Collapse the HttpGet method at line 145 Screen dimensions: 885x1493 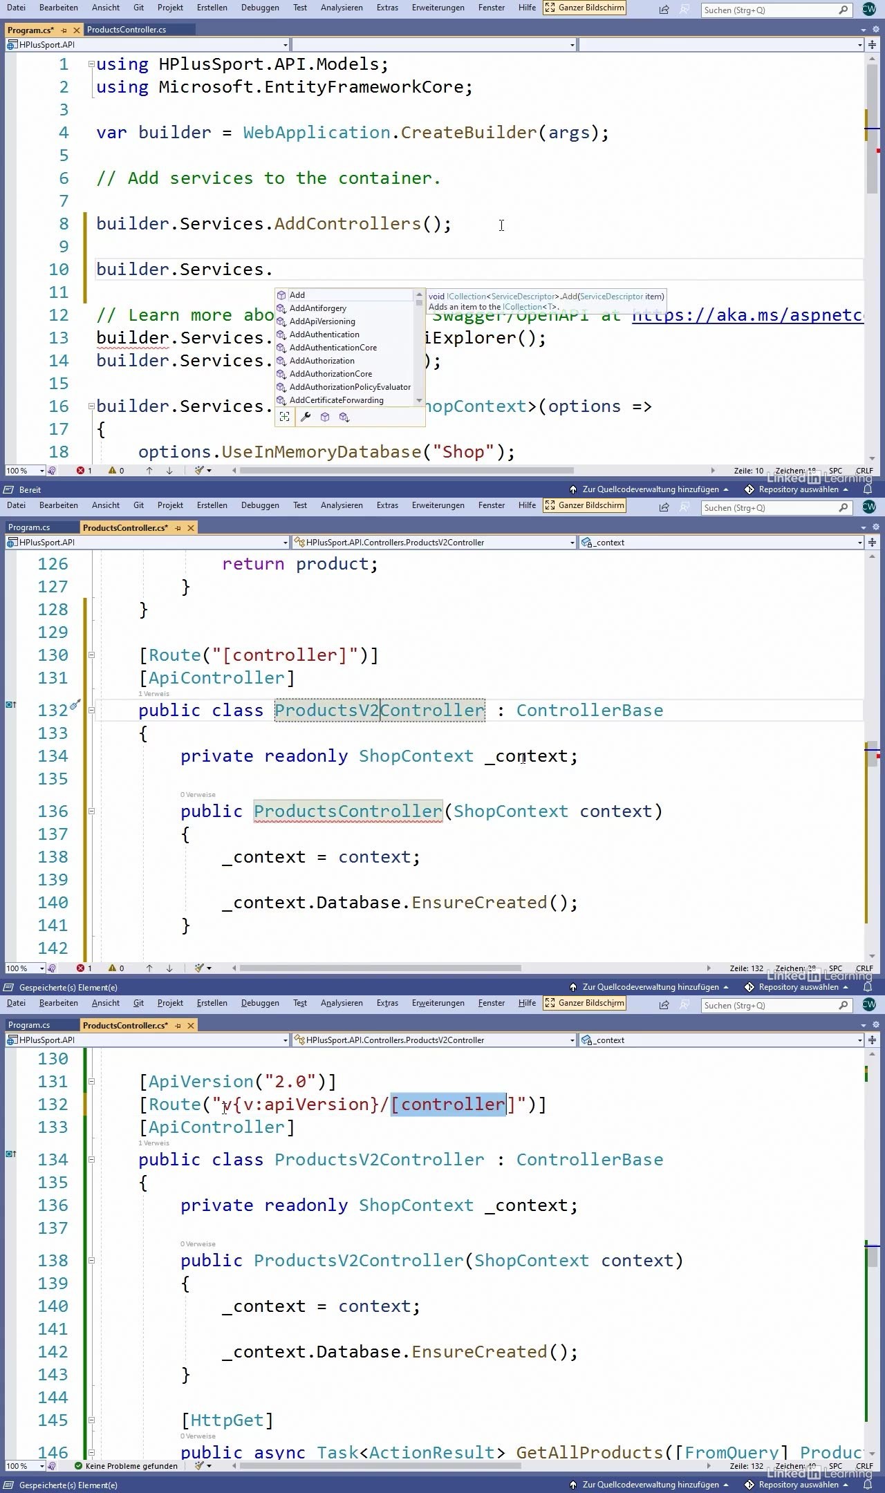tap(91, 1420)
